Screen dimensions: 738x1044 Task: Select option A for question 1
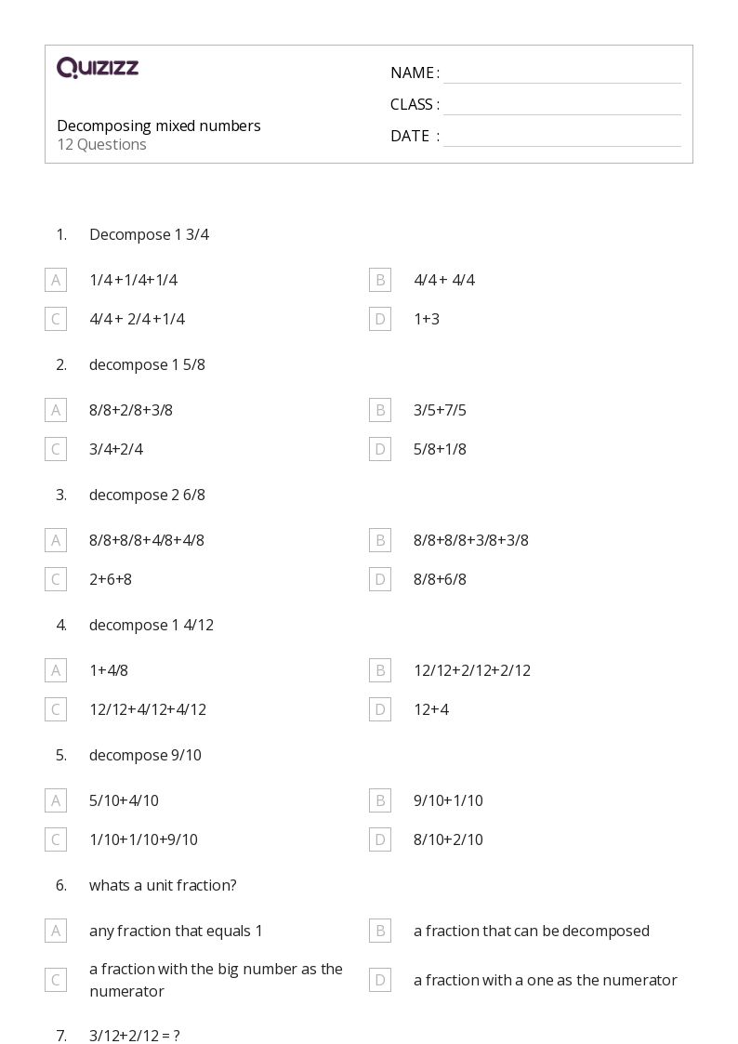[56, 280]
